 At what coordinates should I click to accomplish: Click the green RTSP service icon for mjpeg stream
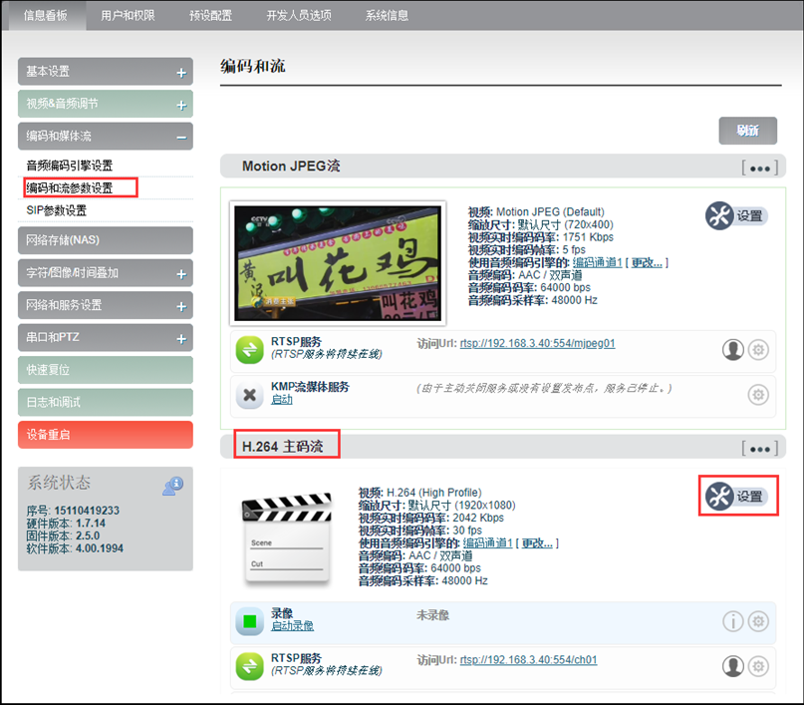pyautogui.click(x=249, y=350)
